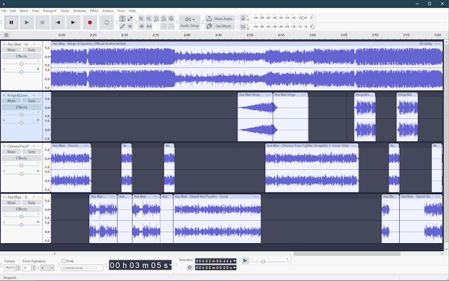Skip to end of project
The height and width of the screenshot is (281, 449).
pyautogui.click(x=73, y=22)
